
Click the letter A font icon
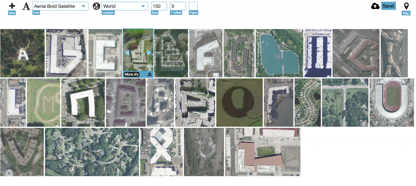tap(26, 6)
